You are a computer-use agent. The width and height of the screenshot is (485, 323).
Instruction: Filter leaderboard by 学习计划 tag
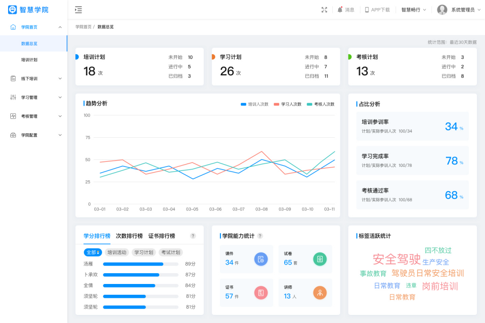144,253
